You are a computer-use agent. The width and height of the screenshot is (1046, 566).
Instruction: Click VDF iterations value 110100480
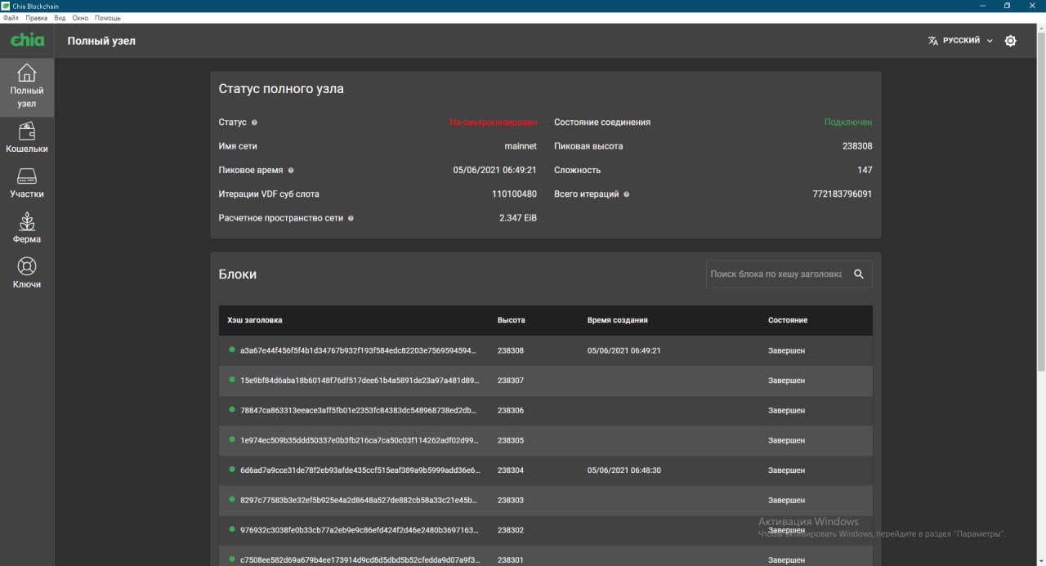tap(515, 194)
